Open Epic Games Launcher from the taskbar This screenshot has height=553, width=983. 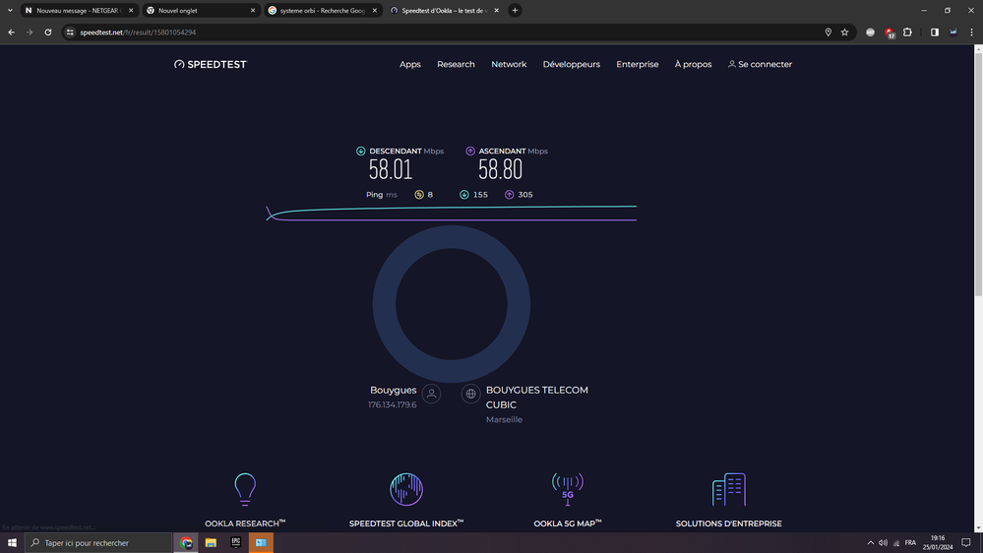click(236, 543)
